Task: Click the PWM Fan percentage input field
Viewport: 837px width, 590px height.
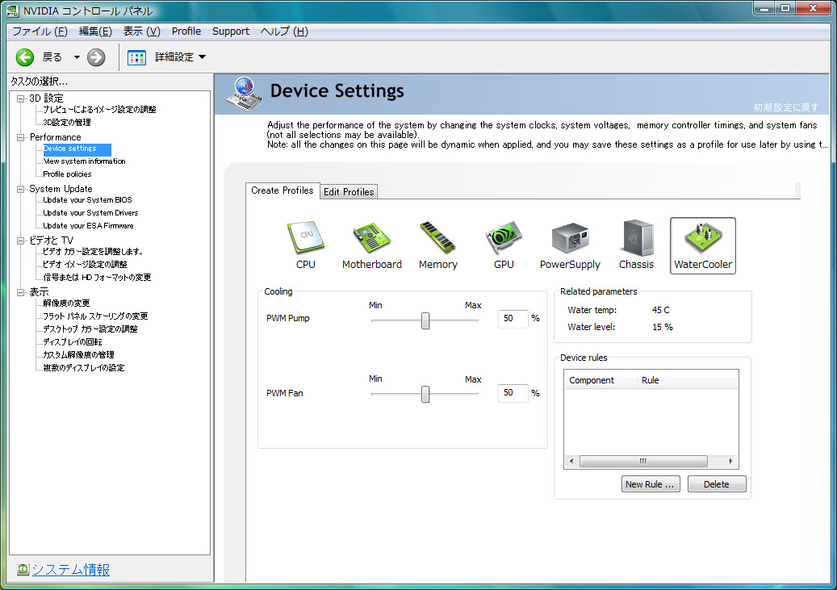Action: [513, 393]
